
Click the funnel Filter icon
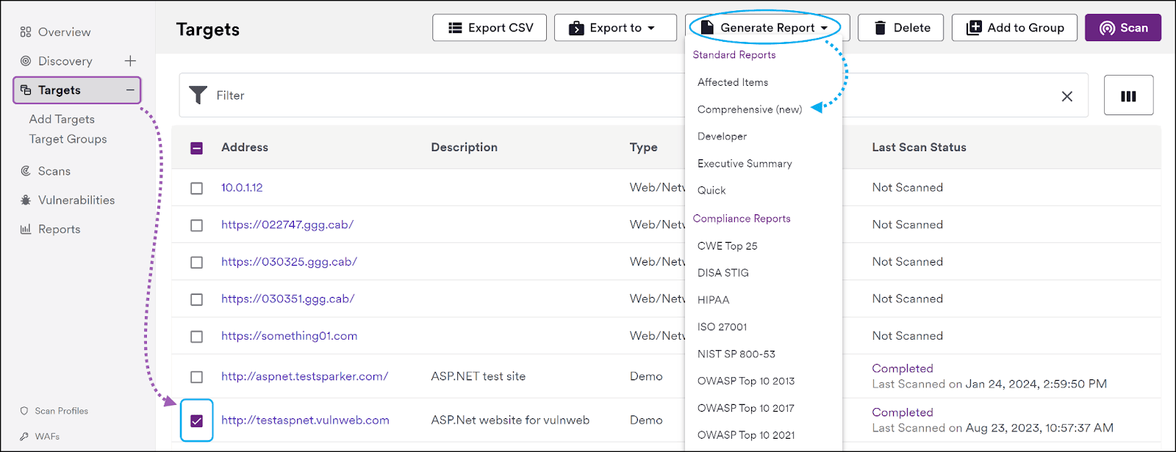tap(198, 95)
